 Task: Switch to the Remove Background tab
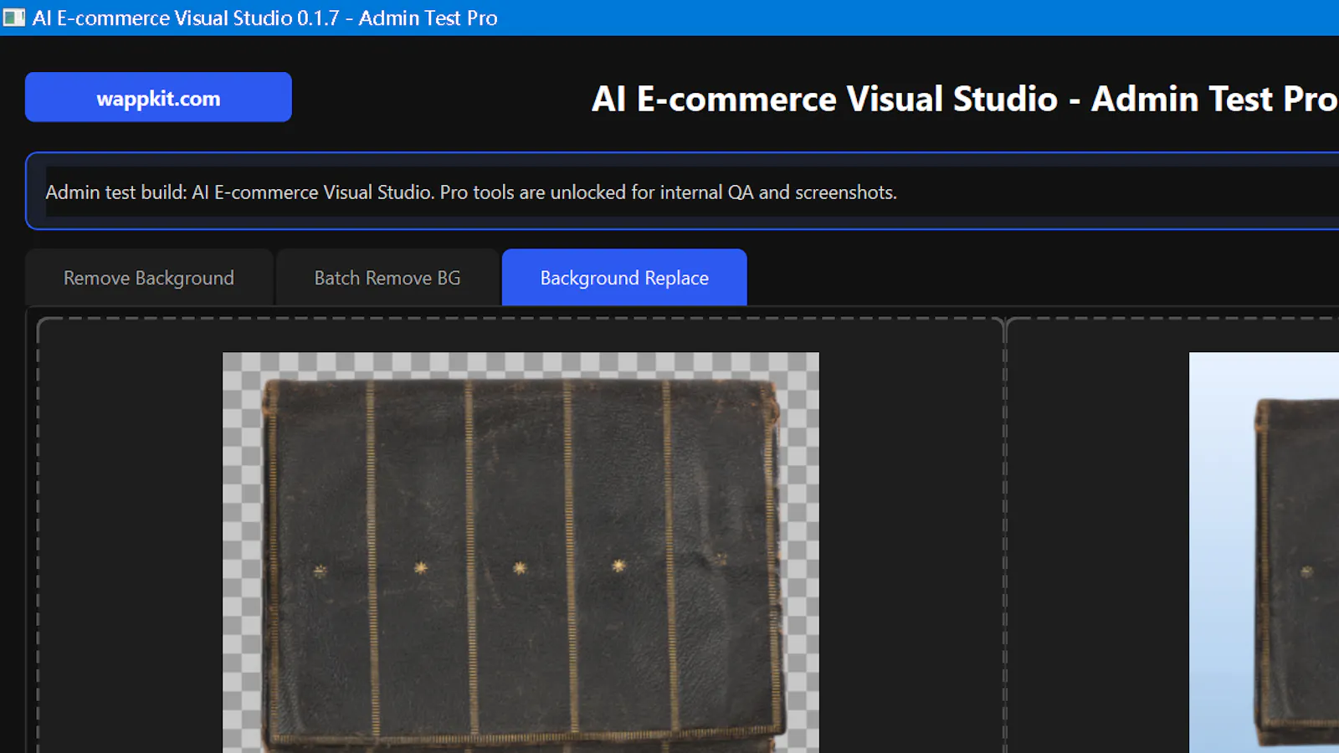[x=149, y=278]
